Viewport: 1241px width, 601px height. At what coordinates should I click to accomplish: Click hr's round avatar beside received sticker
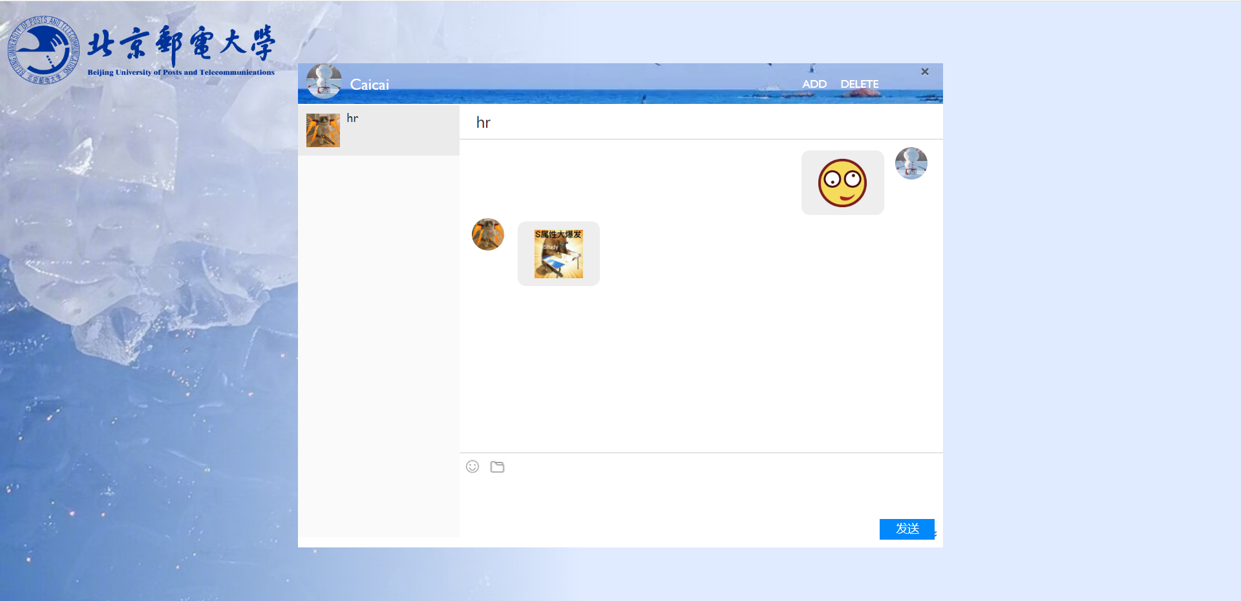[x=488, y=234]
